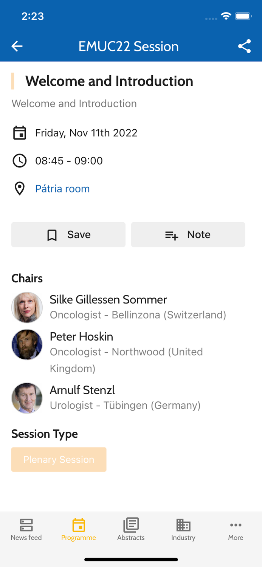Save this session with the Save button

click(68, 235)
